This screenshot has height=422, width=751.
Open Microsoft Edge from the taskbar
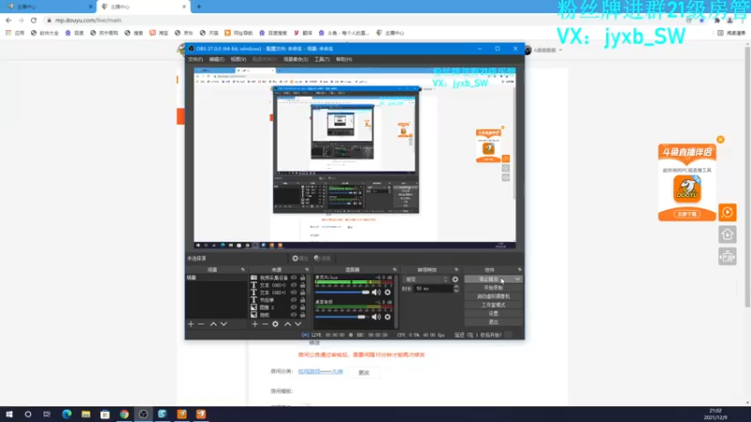[x=67, y=414]
